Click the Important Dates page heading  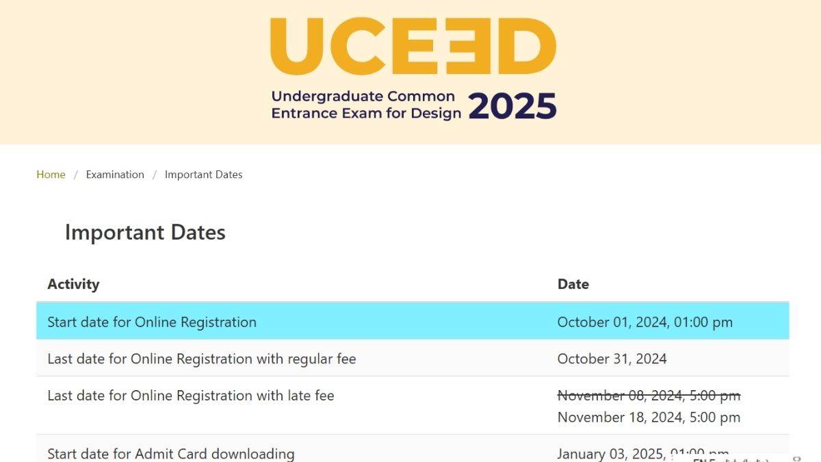point(145,233)
